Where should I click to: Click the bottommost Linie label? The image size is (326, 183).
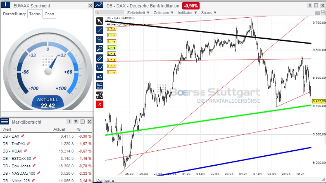(x=112, y=72)
